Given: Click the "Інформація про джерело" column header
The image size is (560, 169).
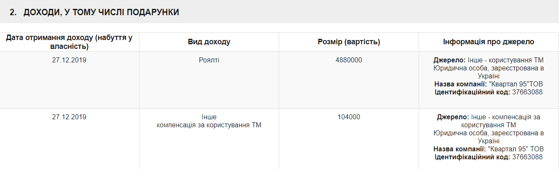Looking at the screenshot, I should pyautogui.click(x=488, y=42).
